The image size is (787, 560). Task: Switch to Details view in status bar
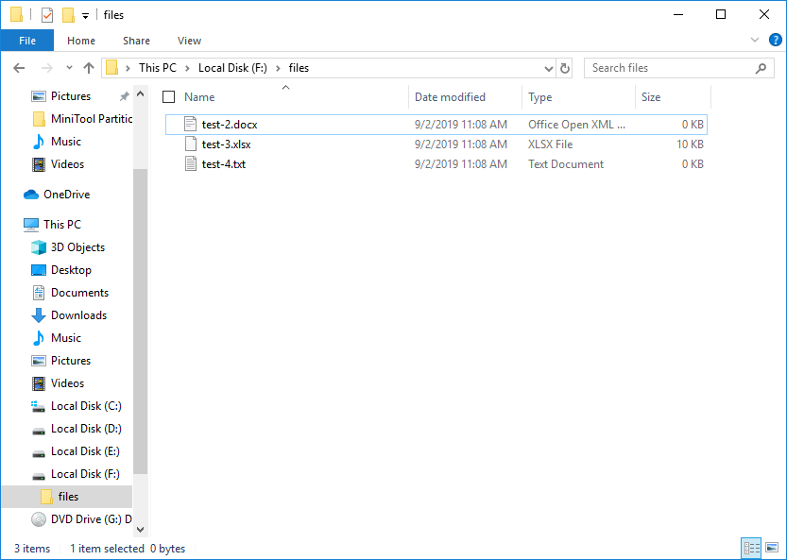click(752, 548)
